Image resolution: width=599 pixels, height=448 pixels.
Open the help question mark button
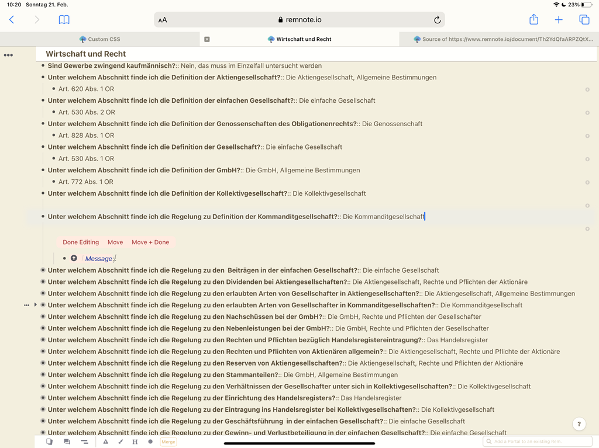[579, 424]
